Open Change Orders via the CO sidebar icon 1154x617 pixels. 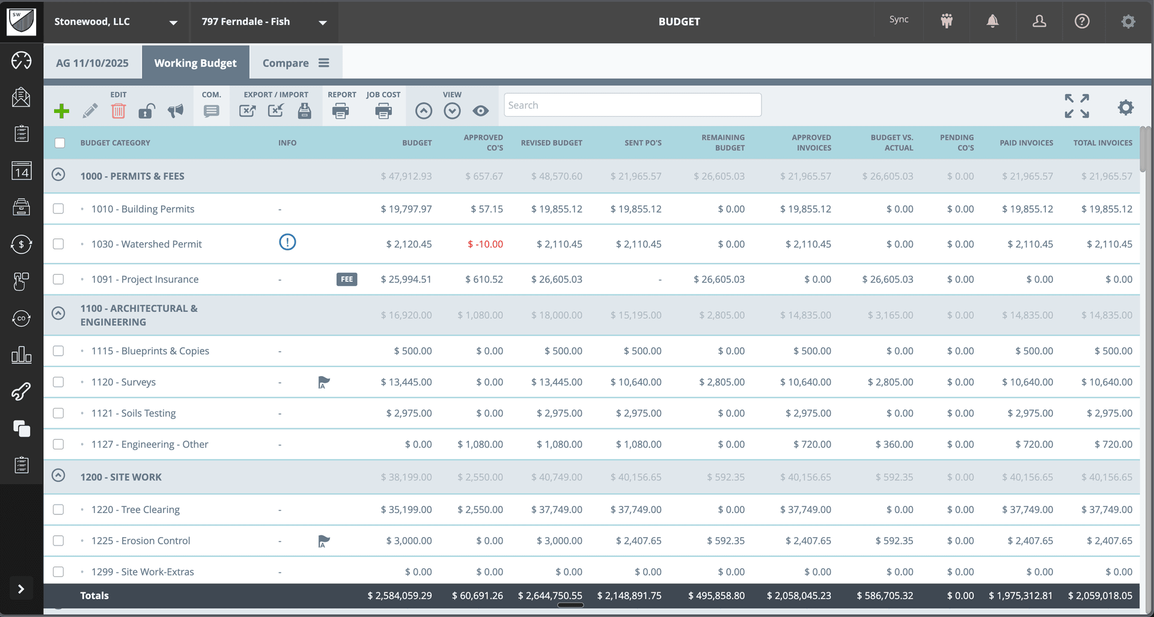click(x=21, y=319)
